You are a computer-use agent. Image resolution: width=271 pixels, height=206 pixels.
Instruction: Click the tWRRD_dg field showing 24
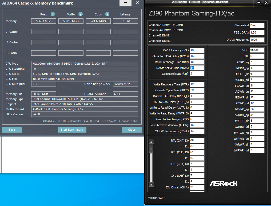point(257,115)
